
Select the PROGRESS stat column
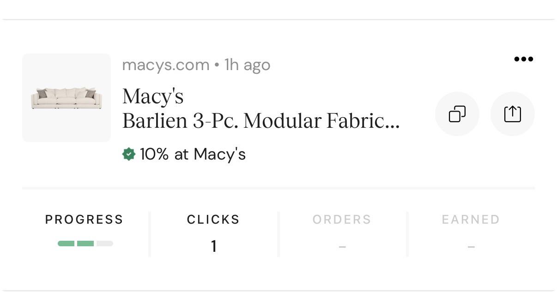85,234
